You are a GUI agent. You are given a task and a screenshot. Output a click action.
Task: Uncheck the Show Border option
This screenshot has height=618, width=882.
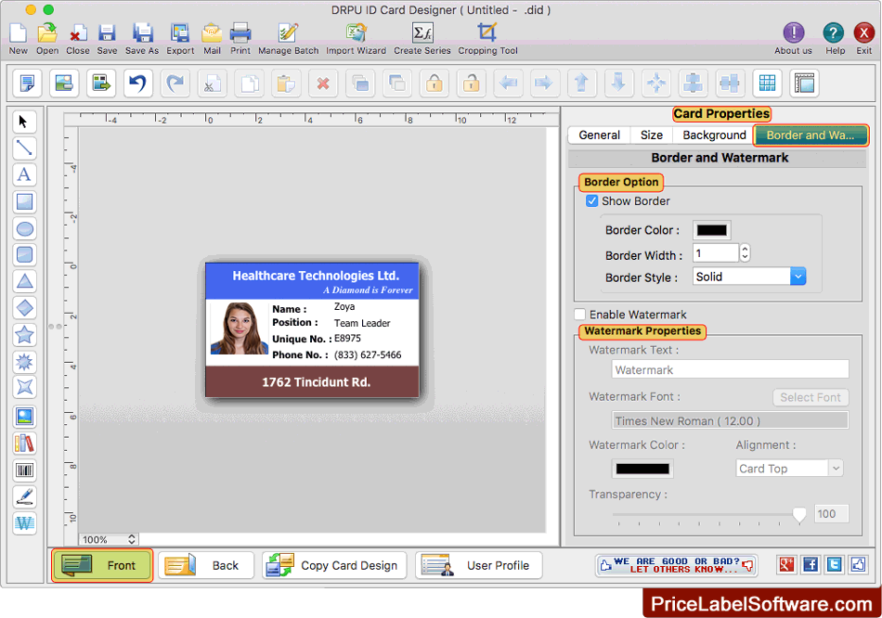(x=591, y=200)
